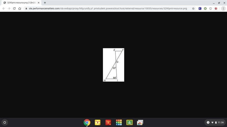The width and height of the screenshot is (227, 127).
Task: Restore down the browser window
Action: tap(219, 3)
